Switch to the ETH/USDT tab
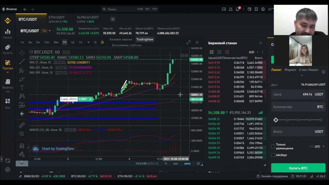The width and height of the screenshot is (329, 185). tap(58, 19)
